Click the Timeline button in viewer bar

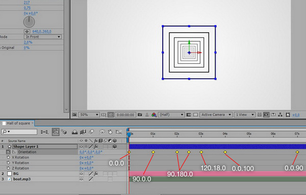pos(273,115)
